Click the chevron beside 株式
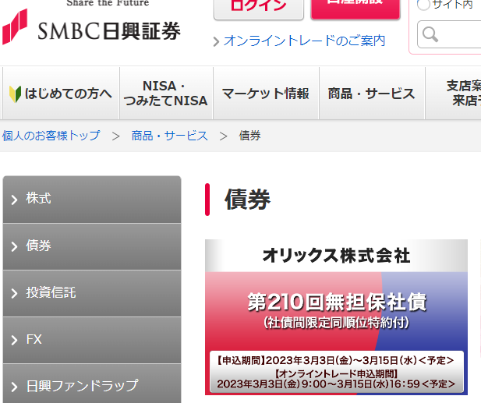The width and height of the screenshot is (481, 403). [14, 200]
